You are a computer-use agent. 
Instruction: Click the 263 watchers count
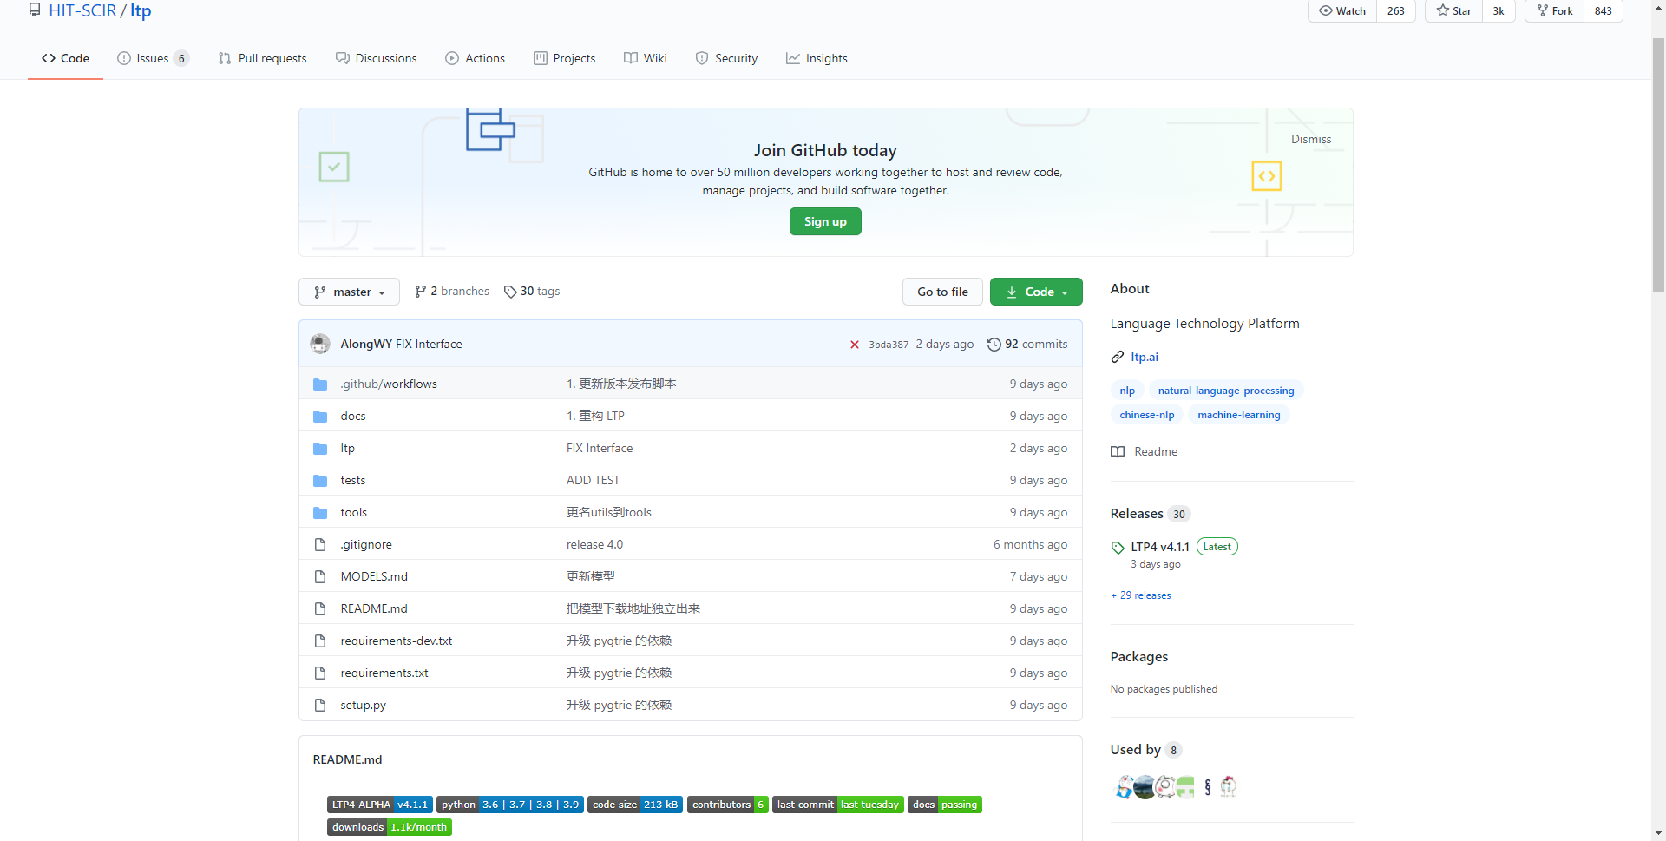(1396, 10)
